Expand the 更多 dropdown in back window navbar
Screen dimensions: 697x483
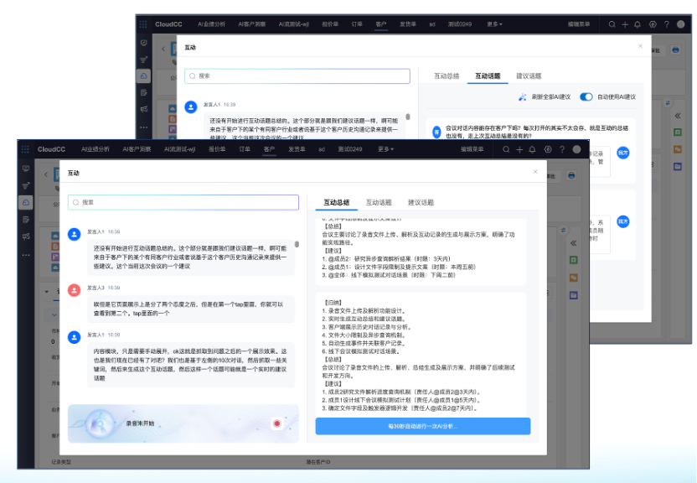pyautogui.click(x=494, y=24)
